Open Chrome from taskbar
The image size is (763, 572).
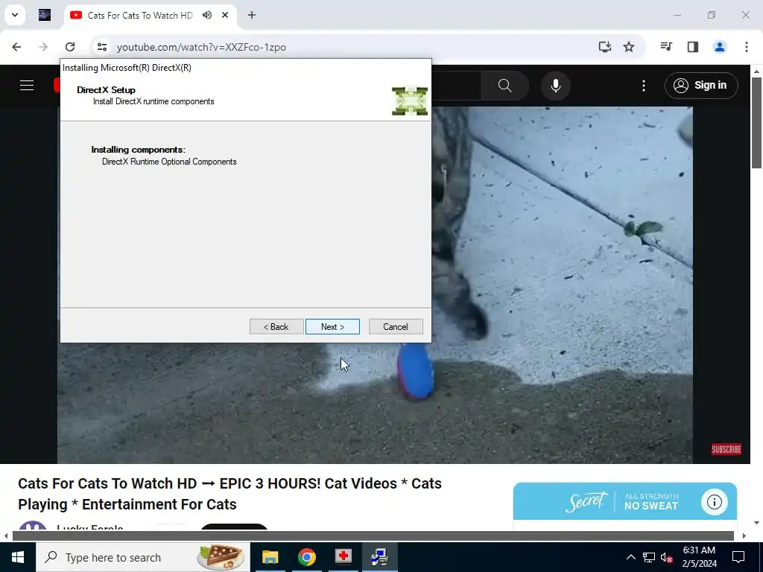pos(306,557)
